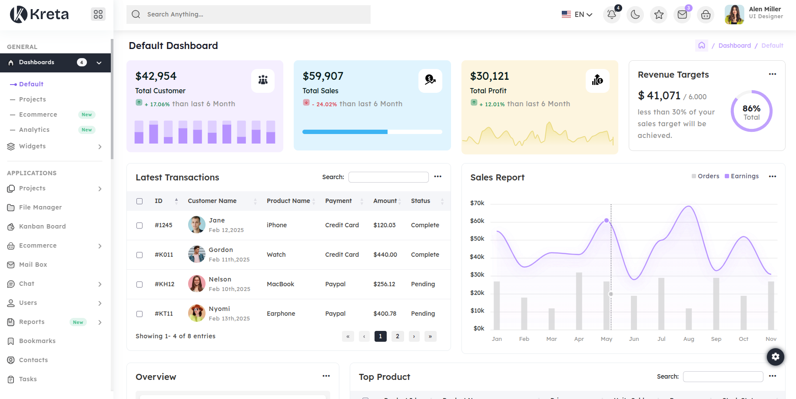The height and width of the screenshot is (399, 796).
Task: Click the home icon in breadcrumb
Action: tap(702, 46)
